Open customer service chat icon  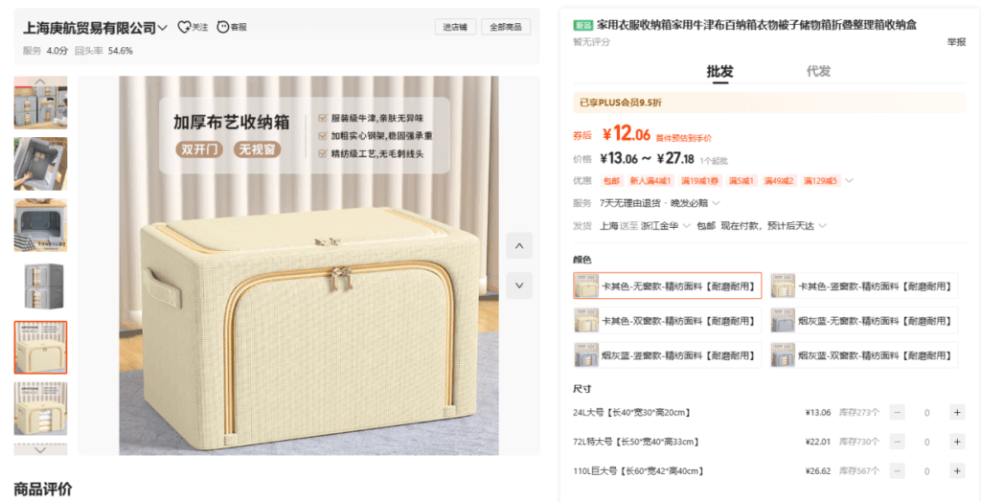tap(222, 27)
